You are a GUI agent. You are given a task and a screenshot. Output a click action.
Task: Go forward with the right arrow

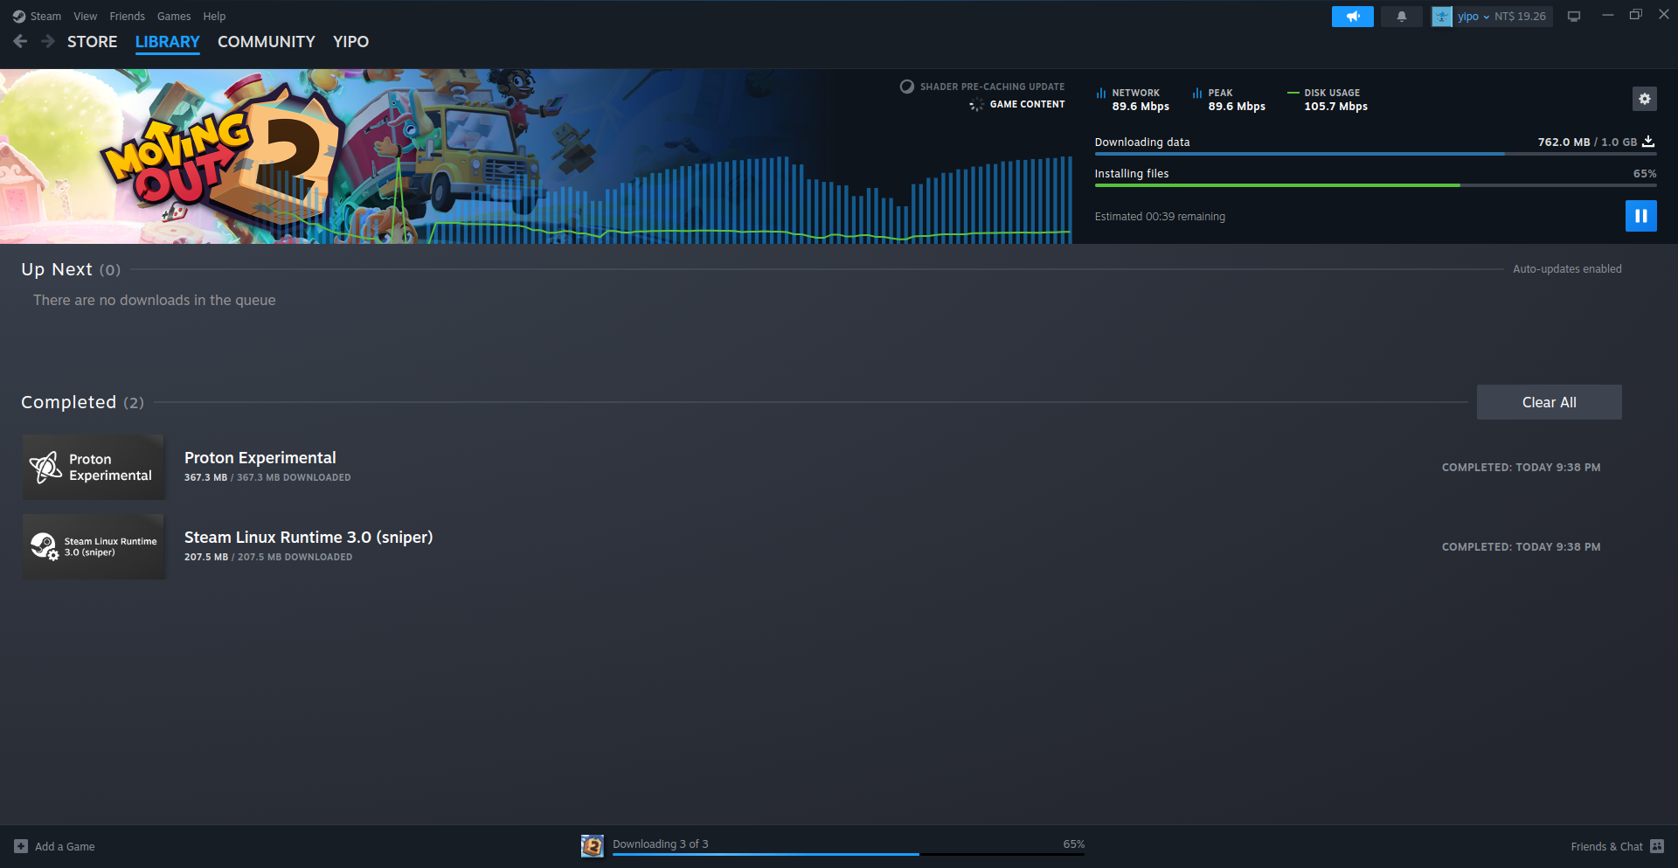point(48,41)
